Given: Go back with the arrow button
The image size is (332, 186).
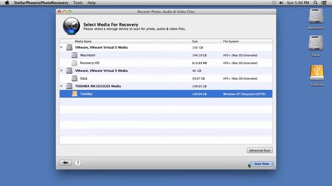Looking at the screenshot, I should tap(65, 163).
